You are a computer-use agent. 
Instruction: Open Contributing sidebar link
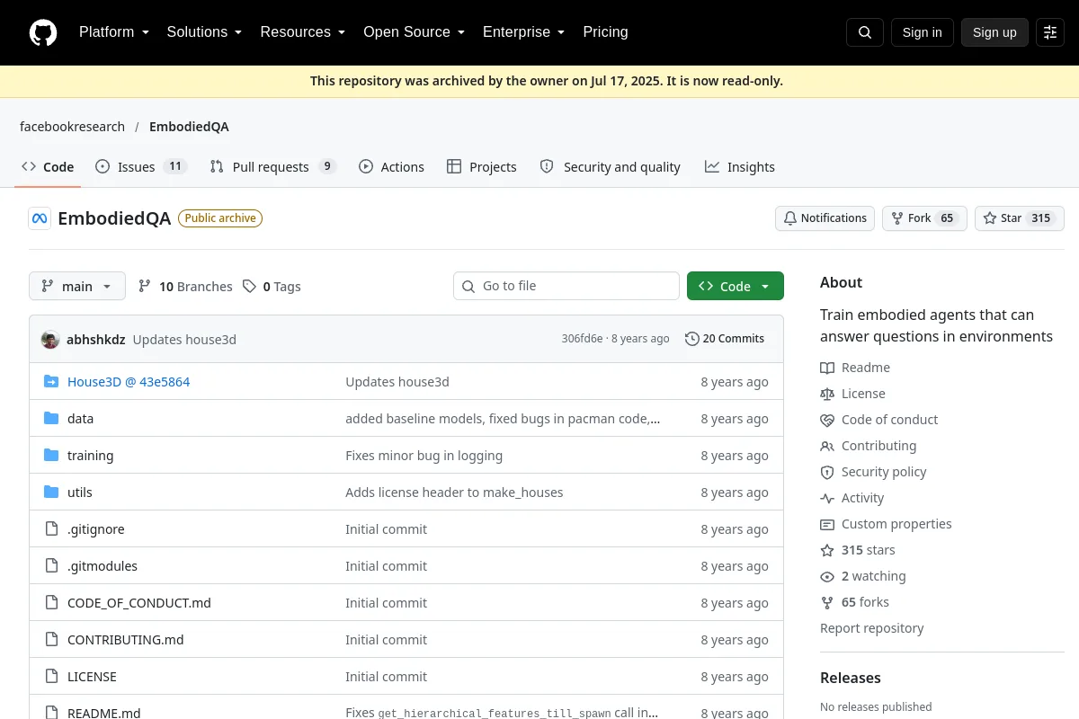pos(868,446)
